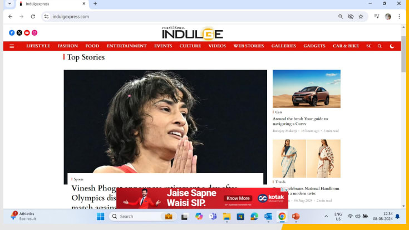Screen dimensions: 409x230
Task: Open Chrome three-dot menu
Action: pyautogui.click(x=399, y=17)
